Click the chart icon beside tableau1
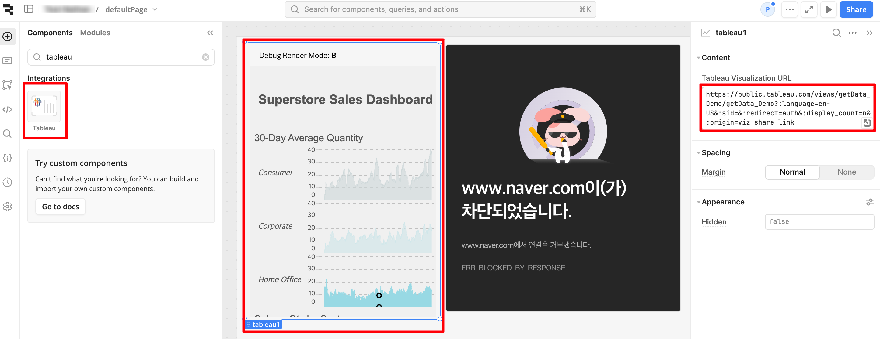 pos(705,33)
